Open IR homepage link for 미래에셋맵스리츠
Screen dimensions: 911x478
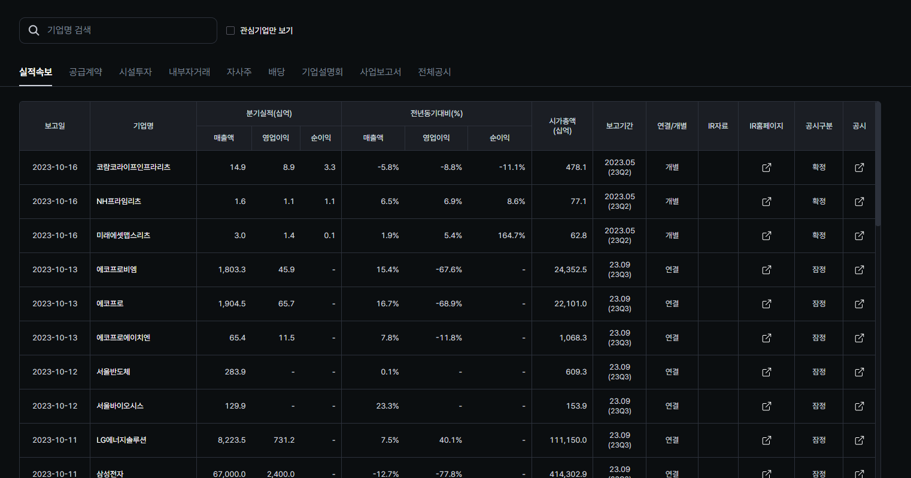(x=766, y=236)
